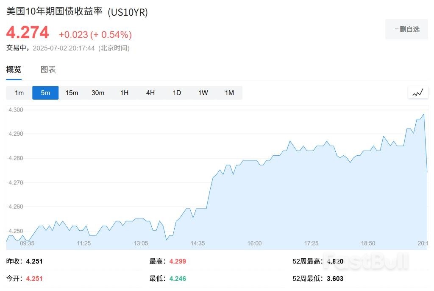Click the 52周最低 3.603 value
This screenshot has width=434, height=291.
click(335, 279)
